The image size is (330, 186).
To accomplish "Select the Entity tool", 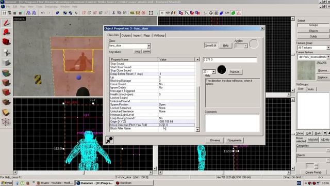I will pos(6,52).
